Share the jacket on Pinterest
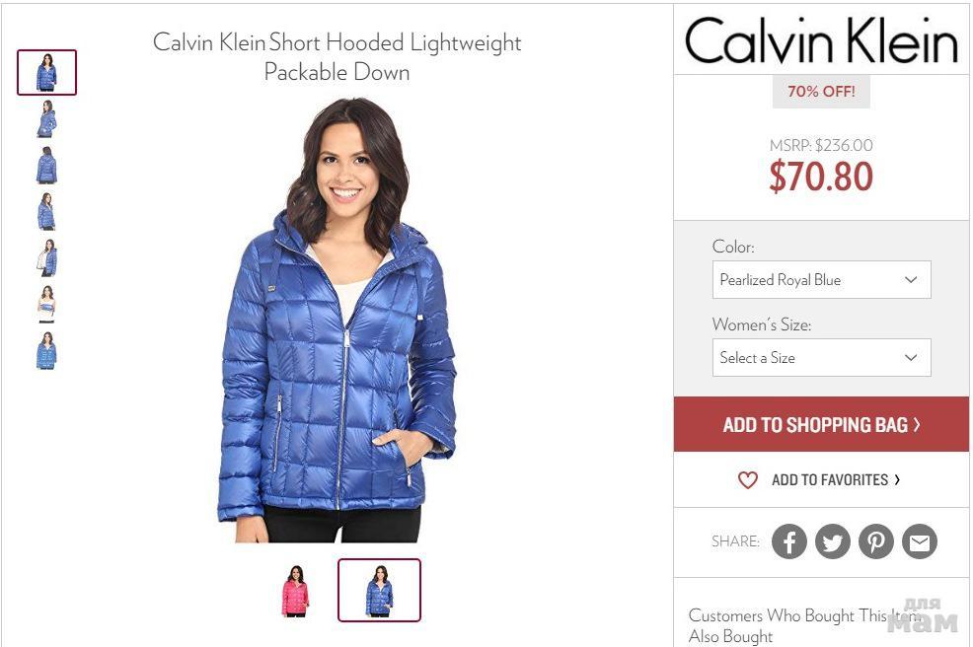Image resolution: width=973 pixels, height=647 pixels. (875, 541)
